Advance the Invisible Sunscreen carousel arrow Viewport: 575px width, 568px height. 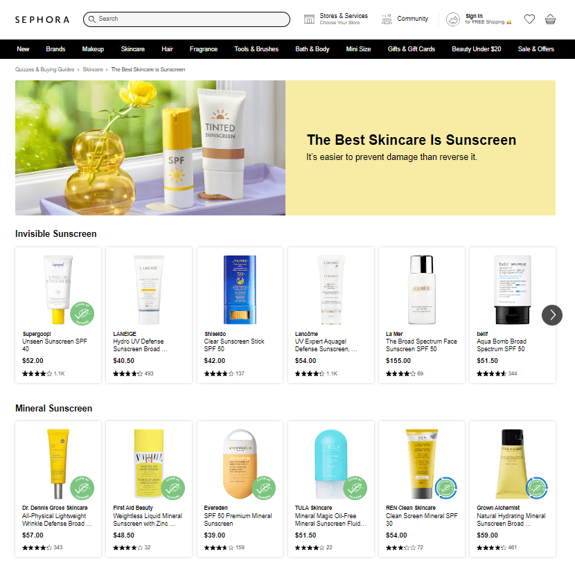tap(552, 315)
